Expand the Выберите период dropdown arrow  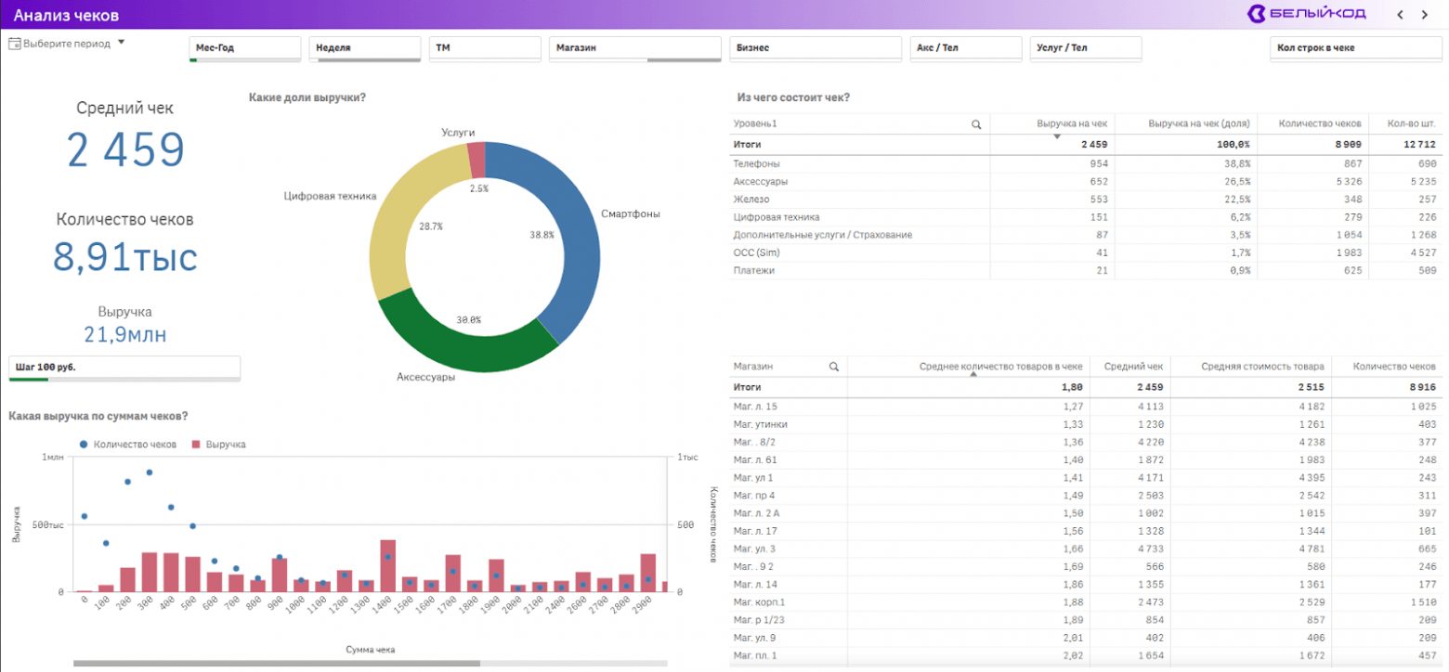(121, 43)
